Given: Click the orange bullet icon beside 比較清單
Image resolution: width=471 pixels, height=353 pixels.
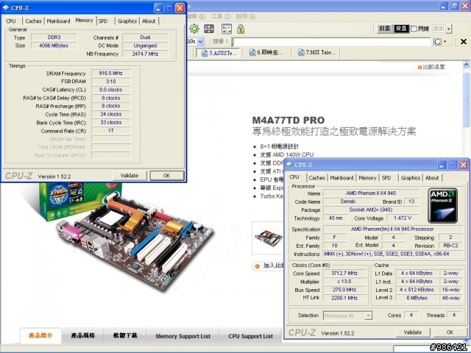Looking at the screenshot, I should pyautogui.click(x=419, y=68).
